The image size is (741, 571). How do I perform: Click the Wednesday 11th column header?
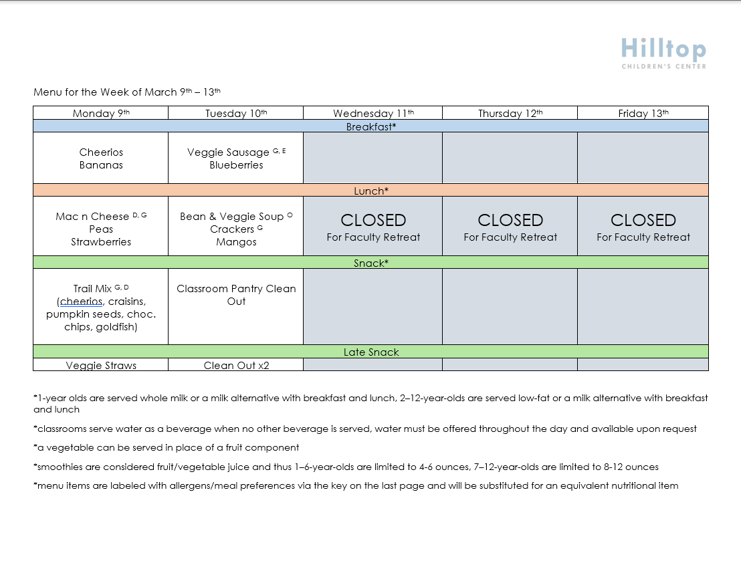373,114
